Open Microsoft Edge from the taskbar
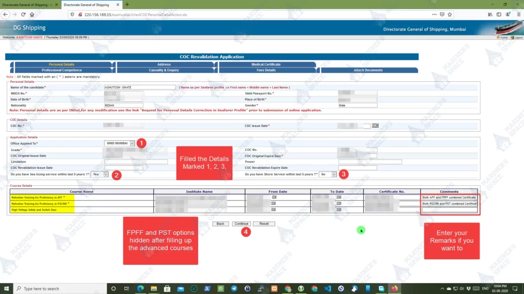 (140, 288)
